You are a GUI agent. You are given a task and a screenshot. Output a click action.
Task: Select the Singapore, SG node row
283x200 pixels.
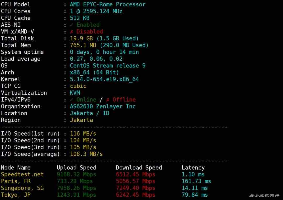coord(22,188)
